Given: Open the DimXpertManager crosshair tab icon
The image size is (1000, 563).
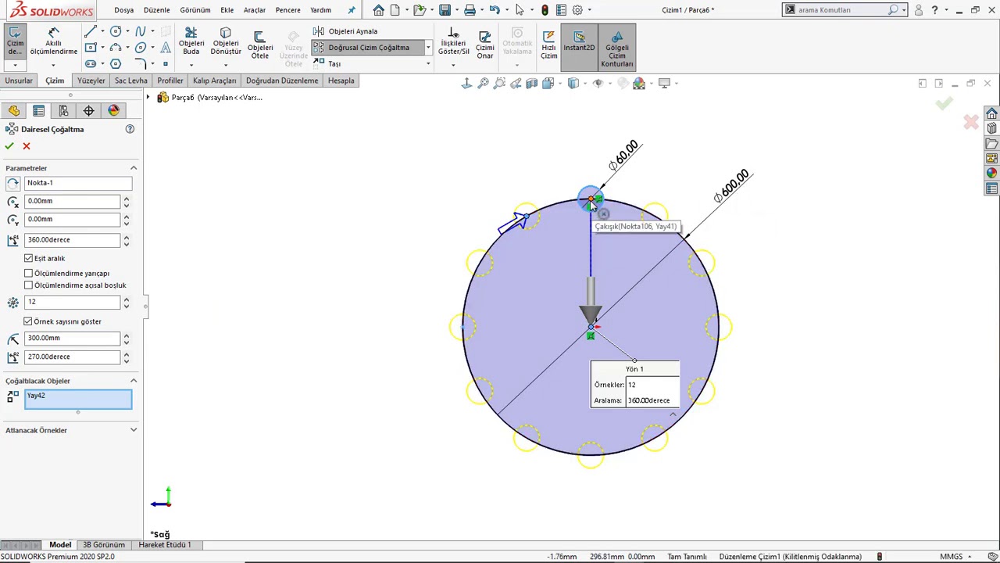Looking at the screenshot, I should [x=88, y=111].
